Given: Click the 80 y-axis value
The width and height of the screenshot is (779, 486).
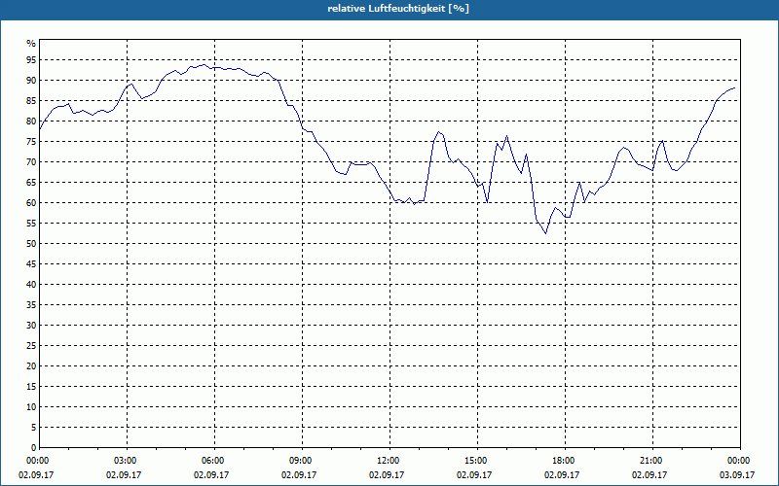Looking at the screenshot, I should pyautogui.click(x=31, y=121).
